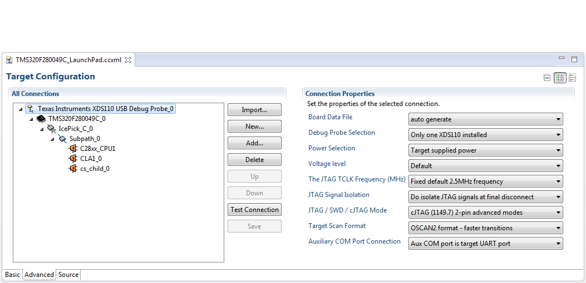The width and height of the screenshot is (586, 283).
Task: Switch to the Basic tab
Action: (x=12, y=275)
